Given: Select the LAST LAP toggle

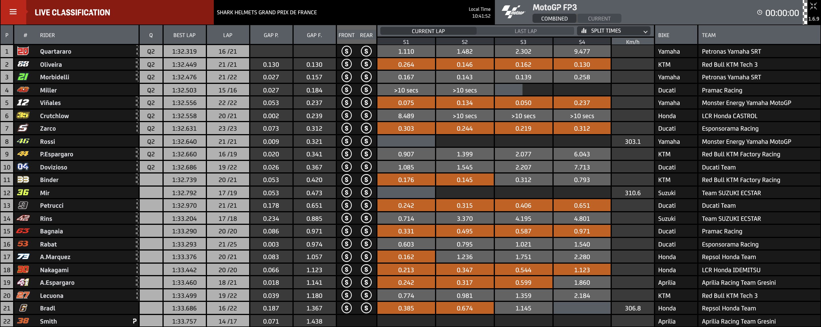Looking at the screenshot, I should pos(526,31).
